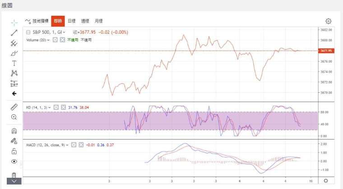This screenshot has height=189, width=343.
Task: Toggle lock all drawing tools
Action: point(14,151)
